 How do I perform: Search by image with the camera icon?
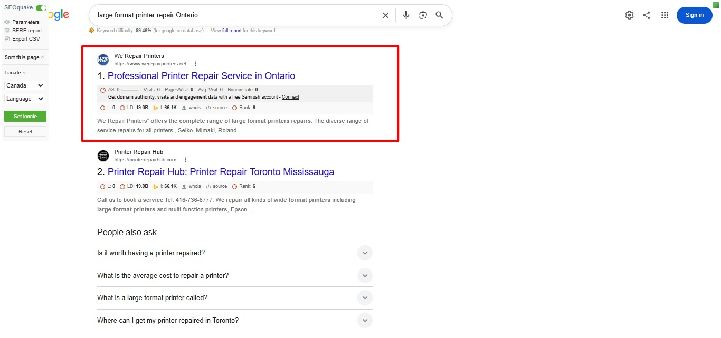point(423,15)
